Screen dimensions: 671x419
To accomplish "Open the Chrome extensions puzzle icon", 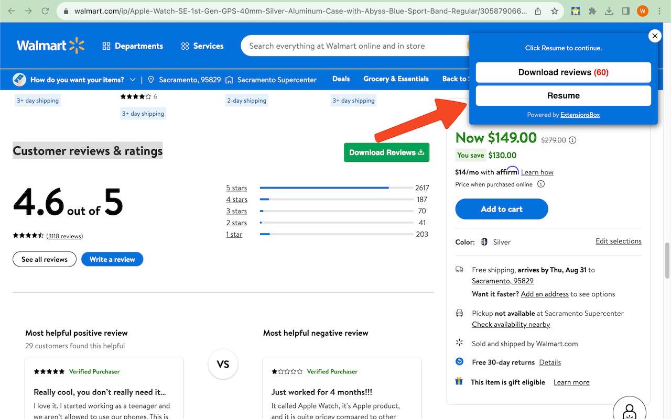I will click(x=592, y=11).
